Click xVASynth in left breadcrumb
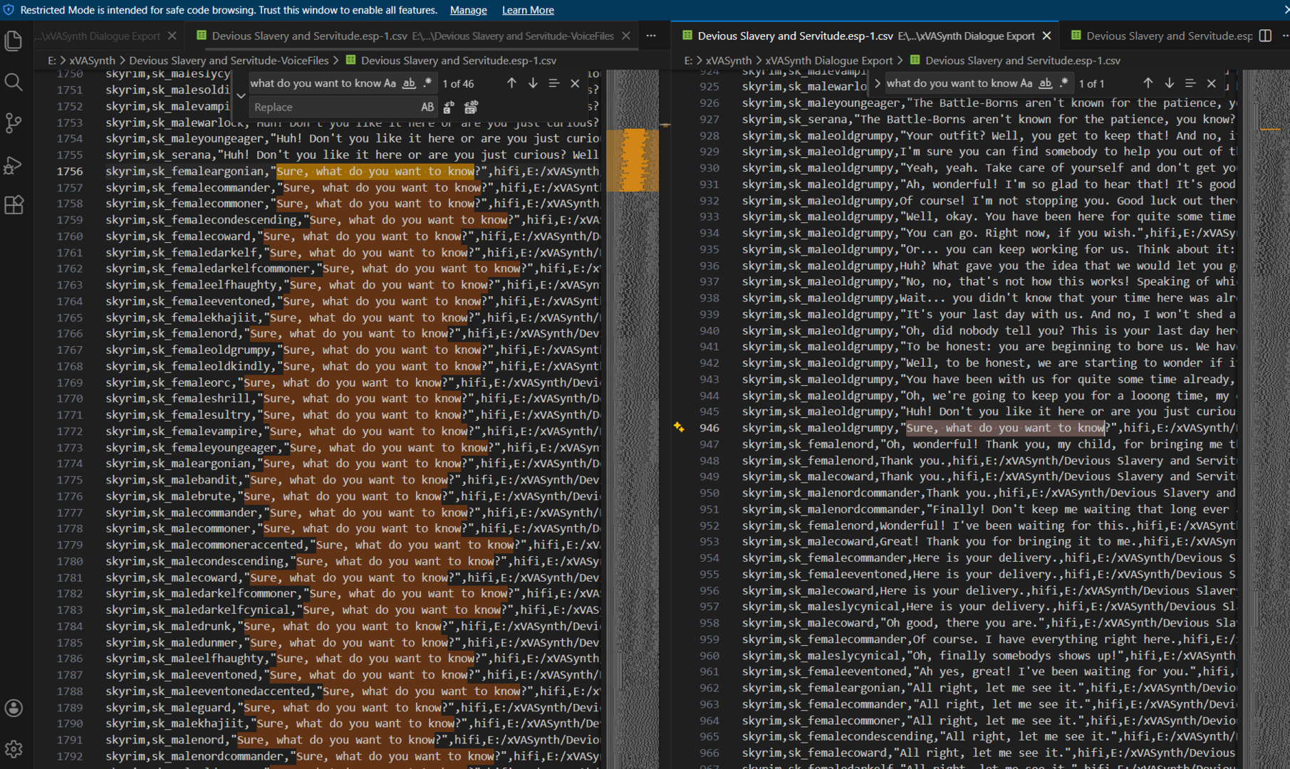The image size is (1290, 769). pos(92,61)
